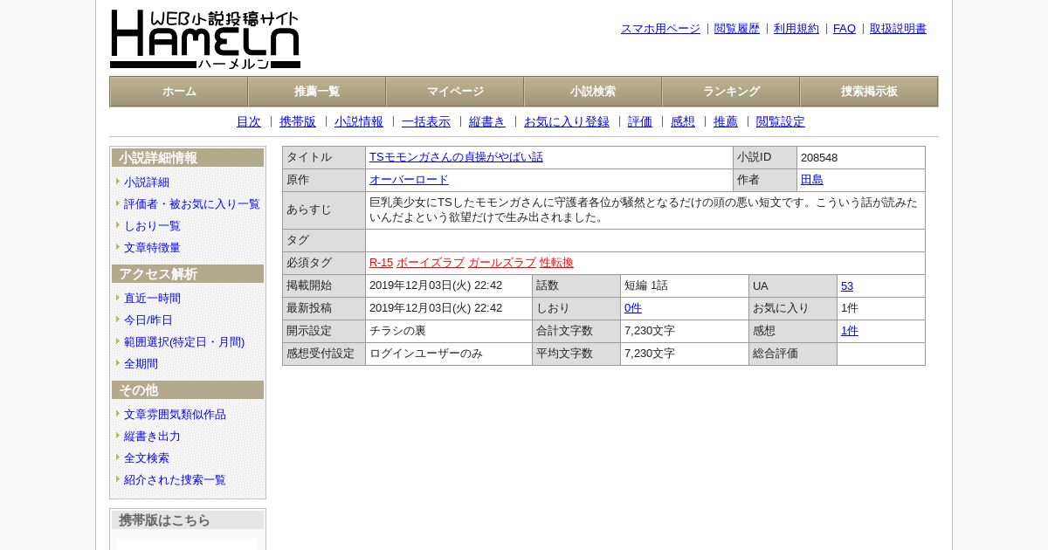Open the 取扱説明書 link

898,29
